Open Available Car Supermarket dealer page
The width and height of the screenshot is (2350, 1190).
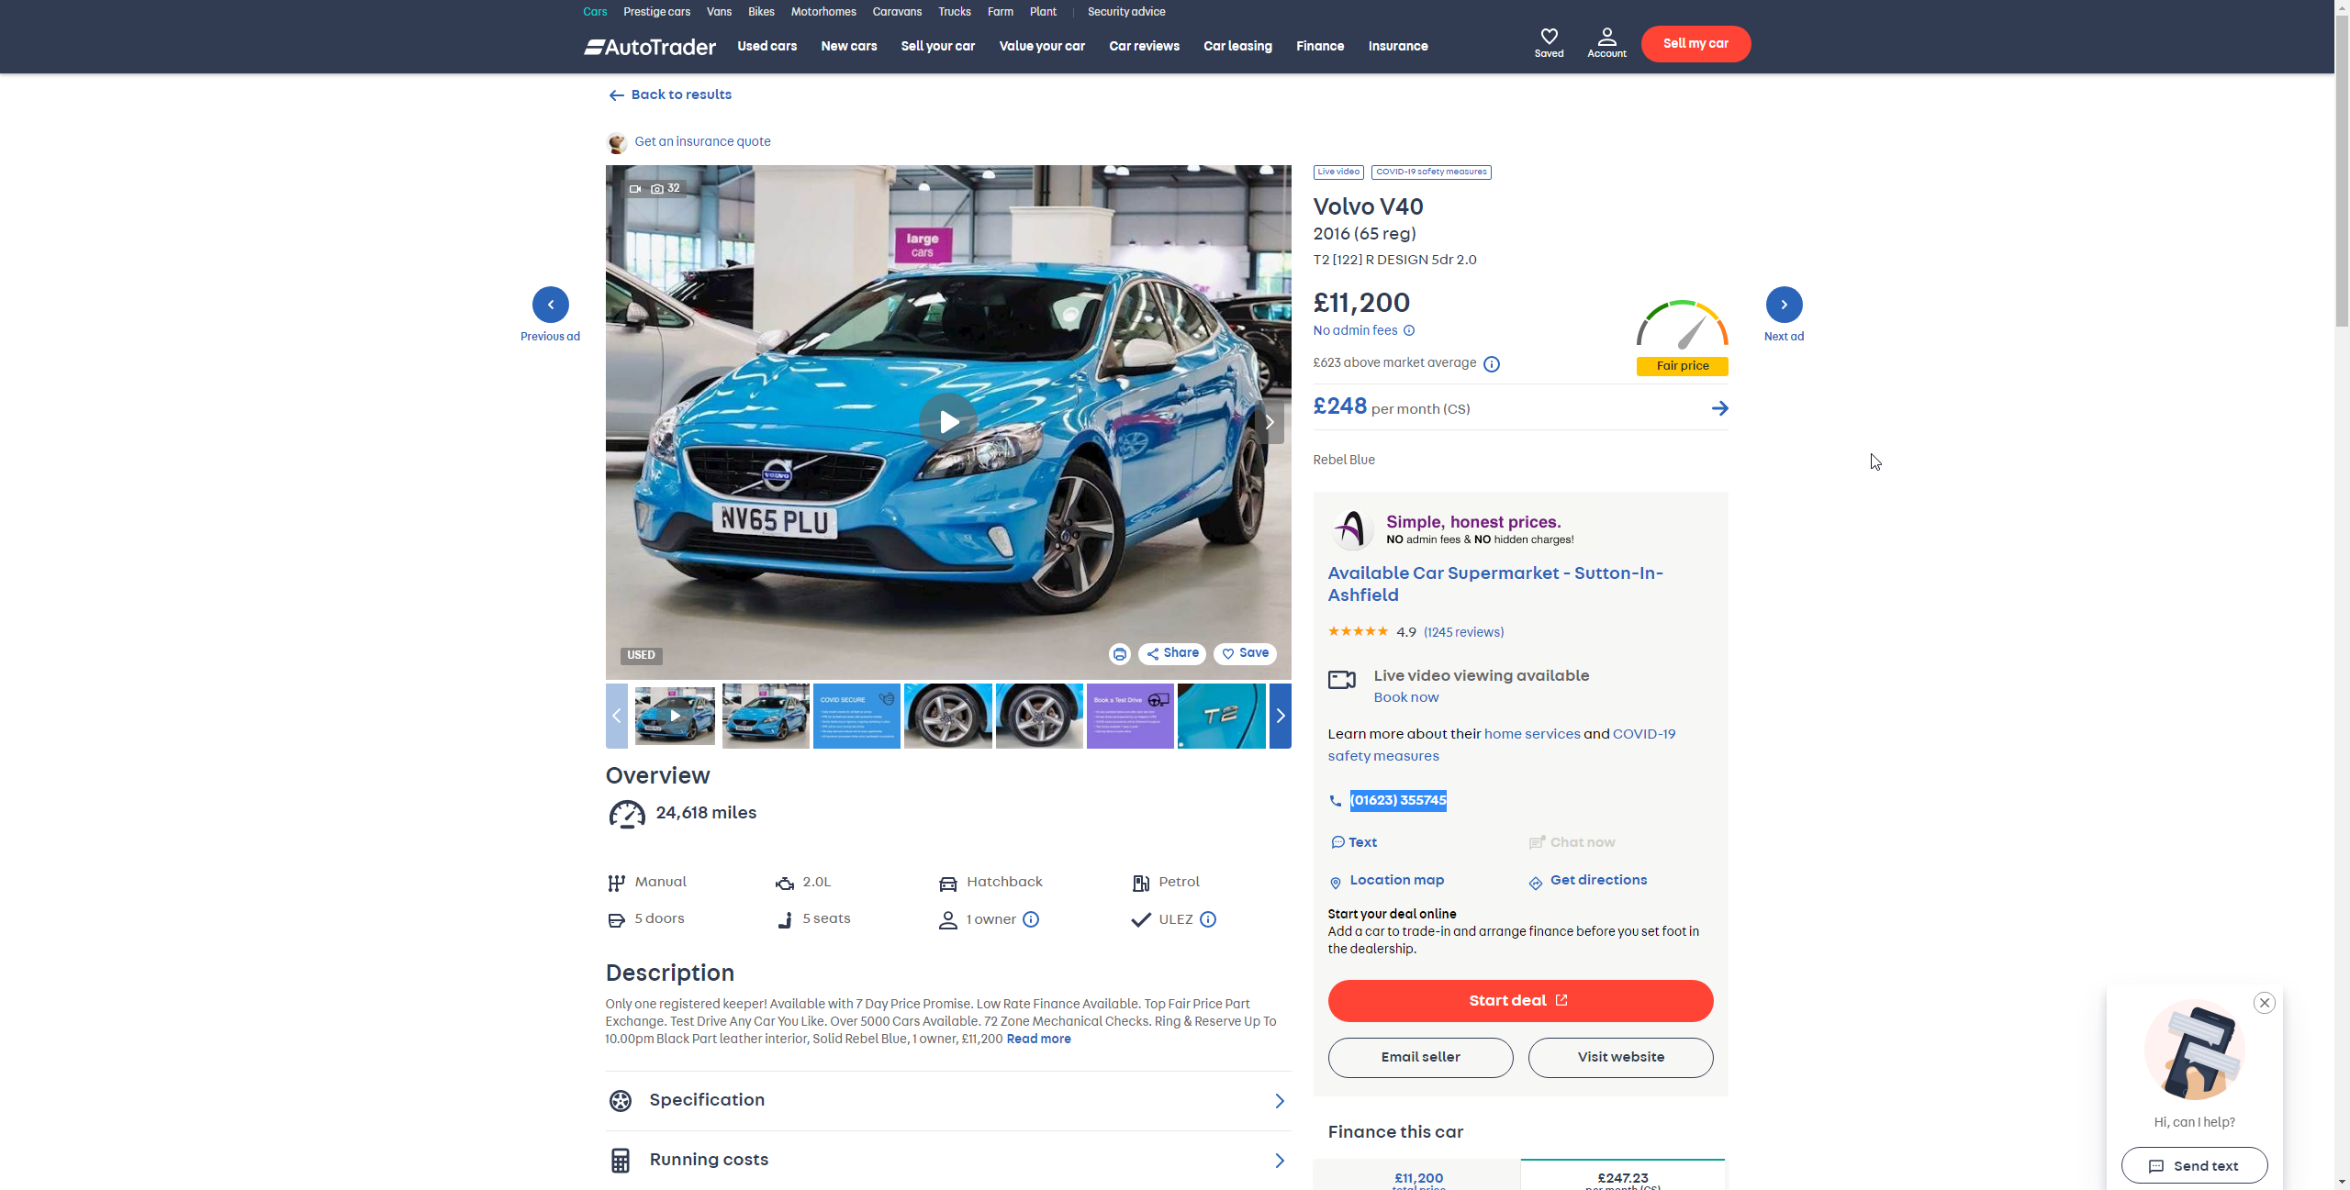click(1495, 584)
